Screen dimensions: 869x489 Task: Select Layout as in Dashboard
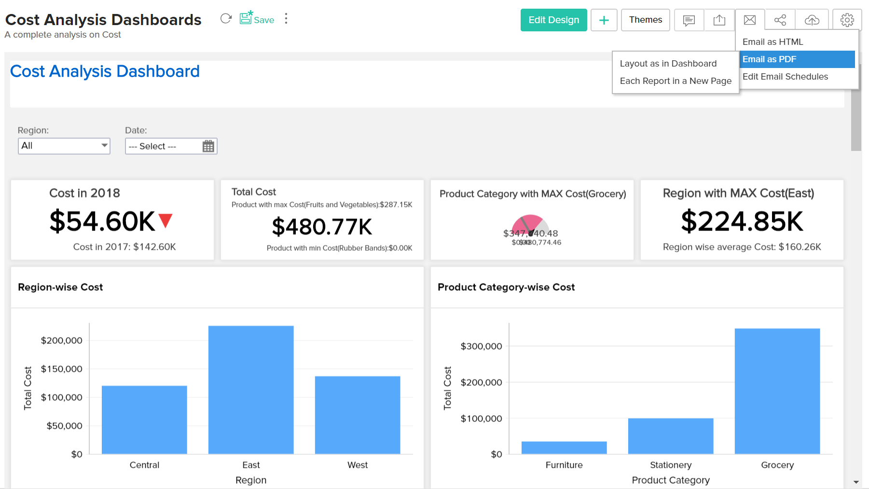(x=668, y=63)
